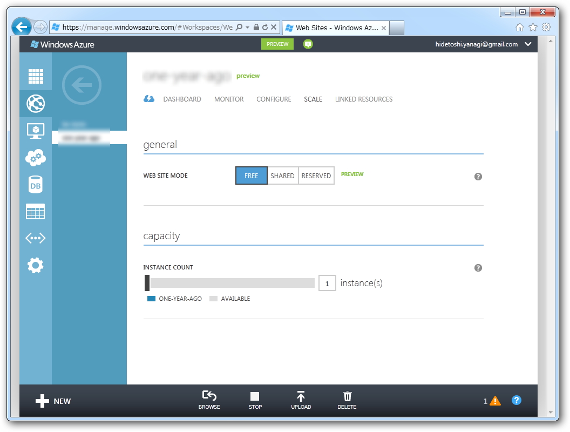Click the browser forward button

pos(40,27)
